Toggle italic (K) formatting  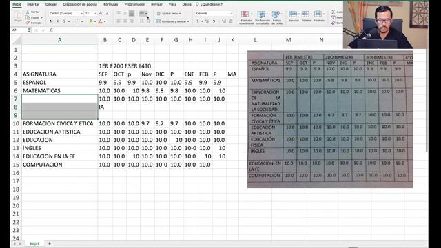58,21
